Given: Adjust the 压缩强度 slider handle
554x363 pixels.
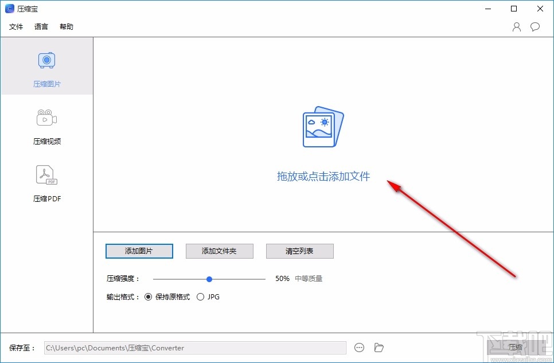Looking at the screenshot, I should pos(209,279).
